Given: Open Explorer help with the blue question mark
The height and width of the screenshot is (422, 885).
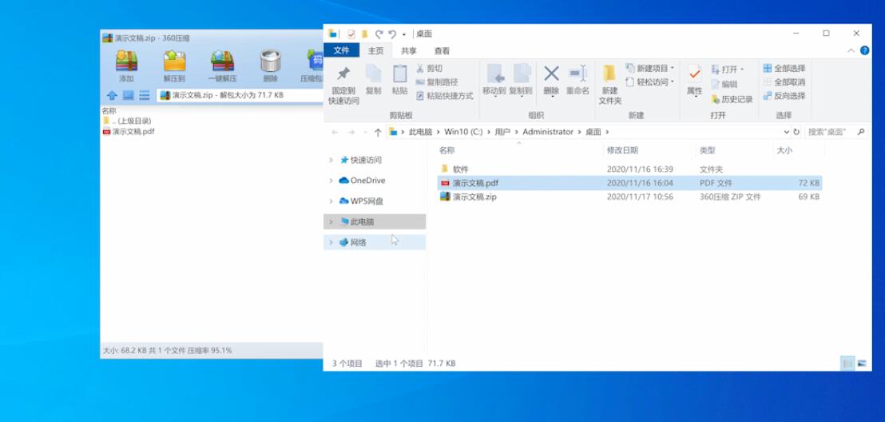Looking at the screenshot, I should [865, 51].
